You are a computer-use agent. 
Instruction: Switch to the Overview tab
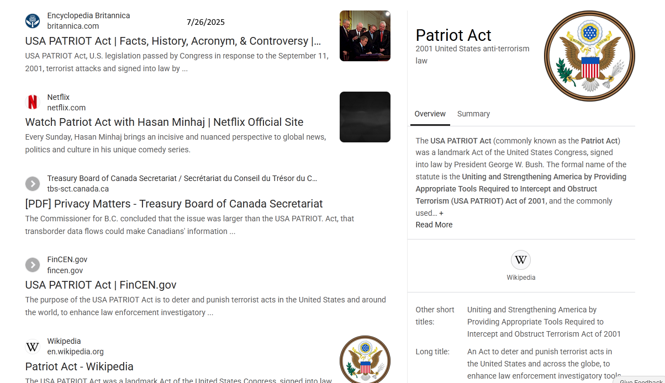pyautogui.click(x=430, y=114)
